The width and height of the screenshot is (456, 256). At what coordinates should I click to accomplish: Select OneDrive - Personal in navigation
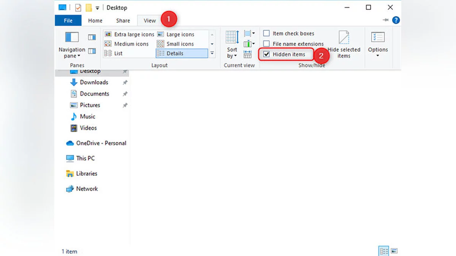[x=101, y=143]
